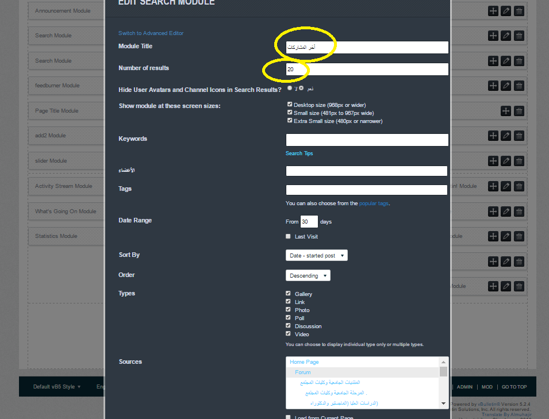Click the move icon for add2 Module
This screenshot has width=549, height=419.
tap(493, 136)
